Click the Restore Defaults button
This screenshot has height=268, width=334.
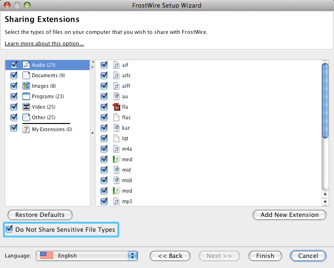[x=40, y=215]
